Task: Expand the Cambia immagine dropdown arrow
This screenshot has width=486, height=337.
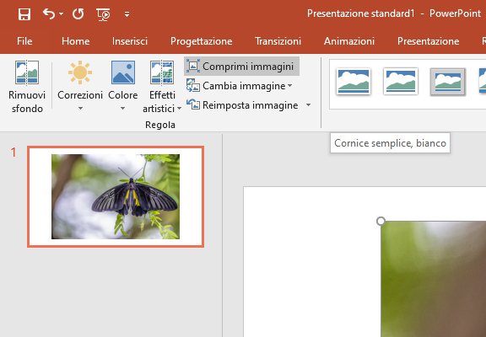Action: 289,85
